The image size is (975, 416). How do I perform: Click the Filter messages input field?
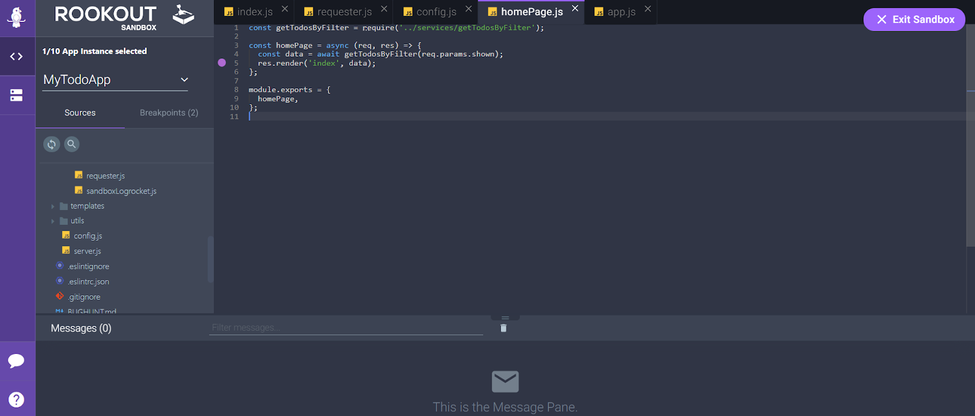click(x=346, y=328)
